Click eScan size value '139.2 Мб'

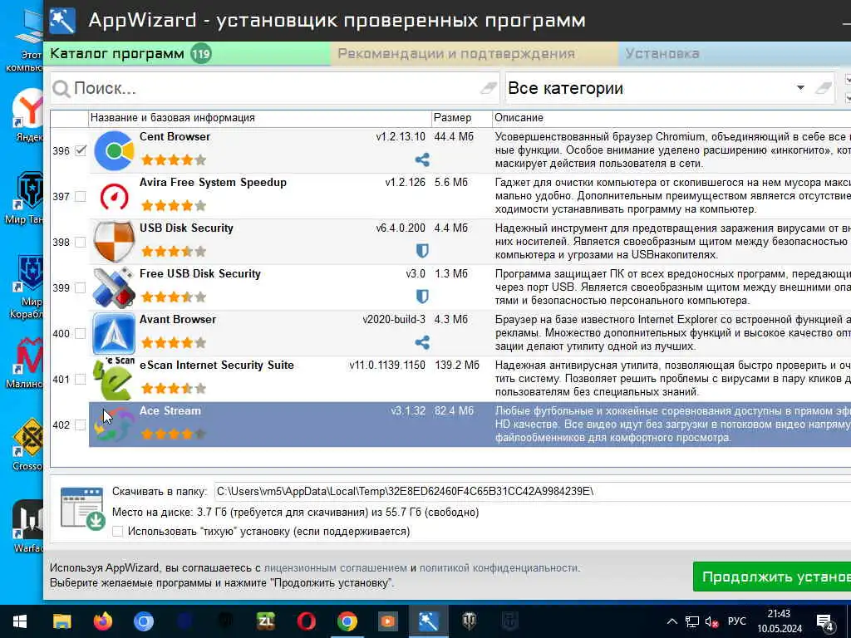pyautogui.click(x=457, y=366)
